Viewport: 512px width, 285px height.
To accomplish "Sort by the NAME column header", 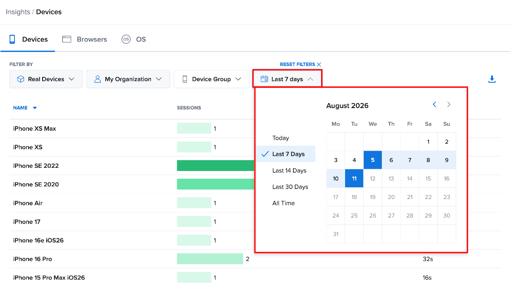I will click(x=20, y=108).
